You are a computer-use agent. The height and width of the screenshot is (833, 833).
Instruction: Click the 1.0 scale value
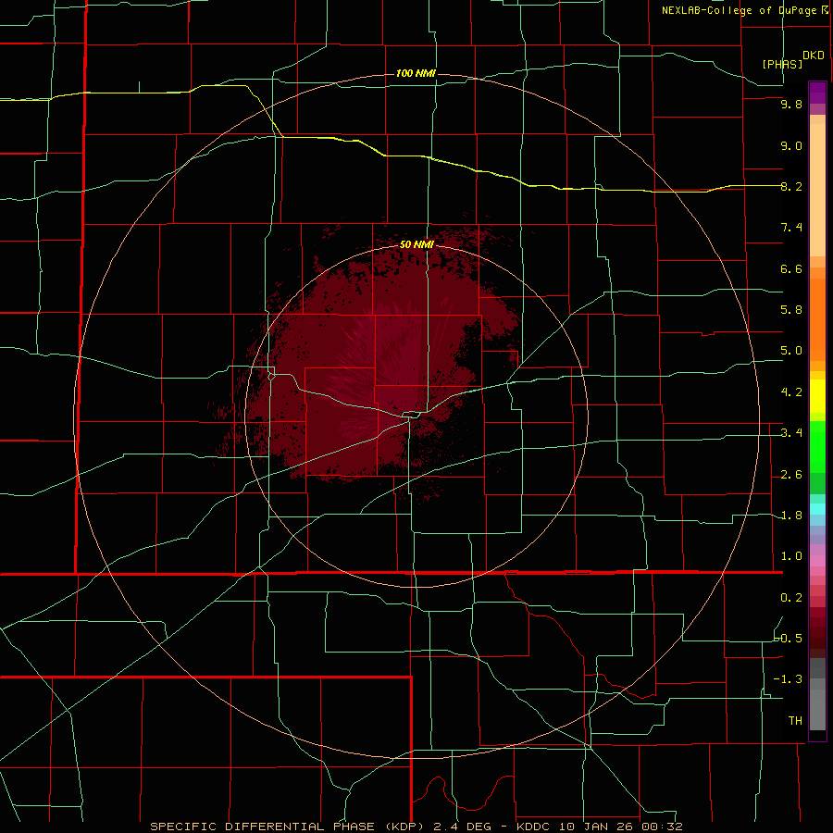(x=791, y=556)
